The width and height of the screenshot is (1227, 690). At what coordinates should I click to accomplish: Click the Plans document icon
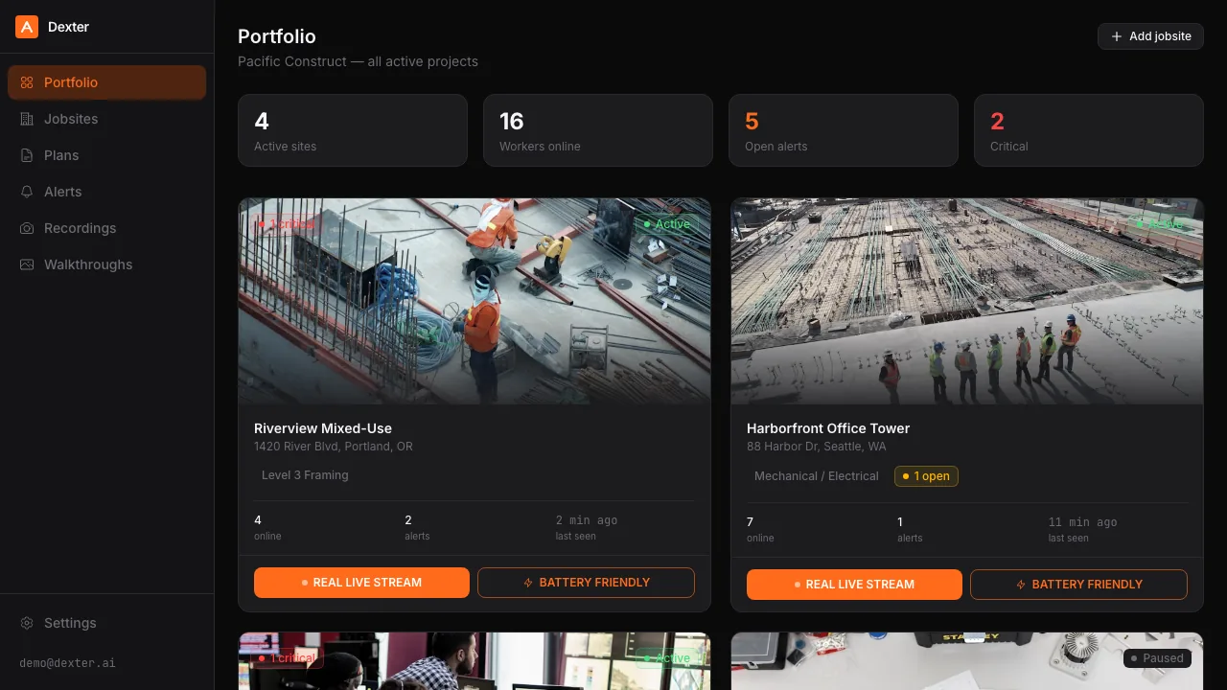click(27, 155)
